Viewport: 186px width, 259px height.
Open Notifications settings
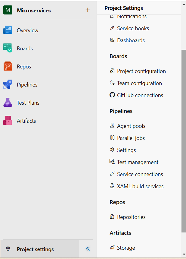click(132, 16)
